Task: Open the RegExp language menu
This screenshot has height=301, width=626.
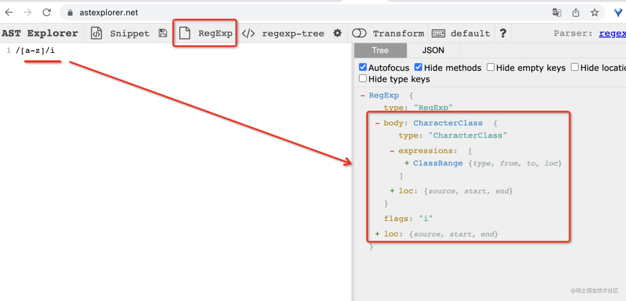Action: pyautogui.click(x=215, y=34)
